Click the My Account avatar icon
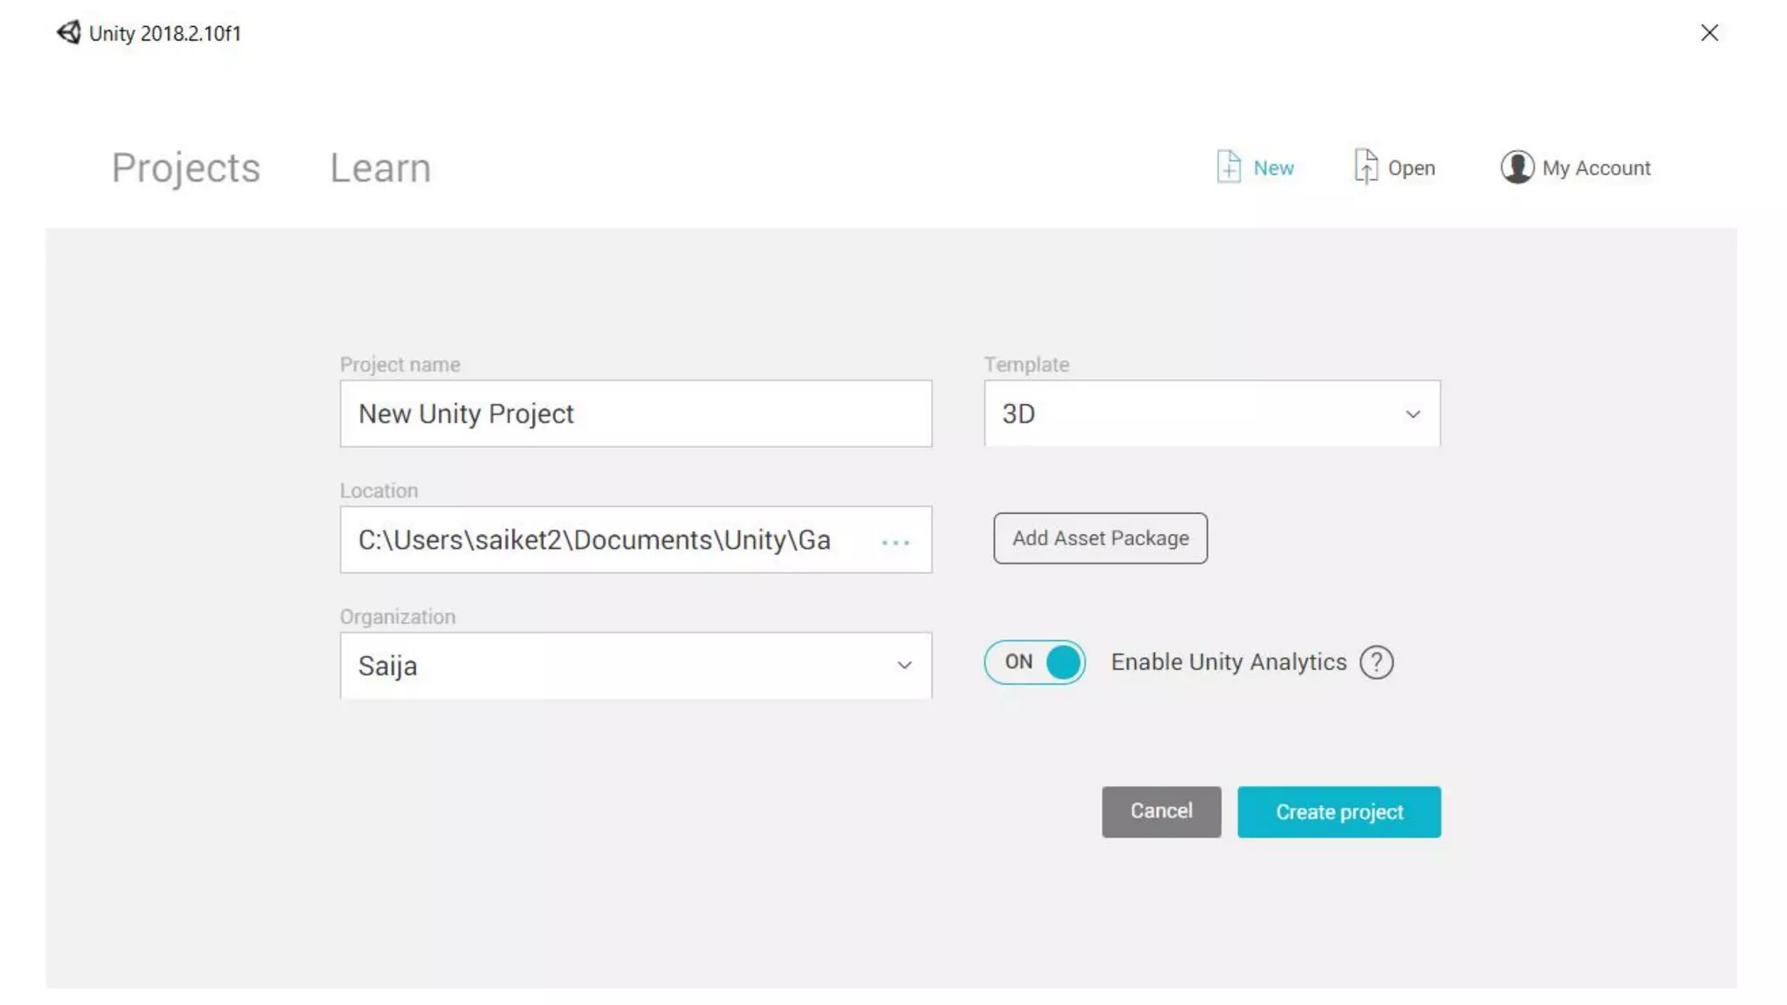The width and height of the screenshot is (1787, 1005). click(1517, 167)
